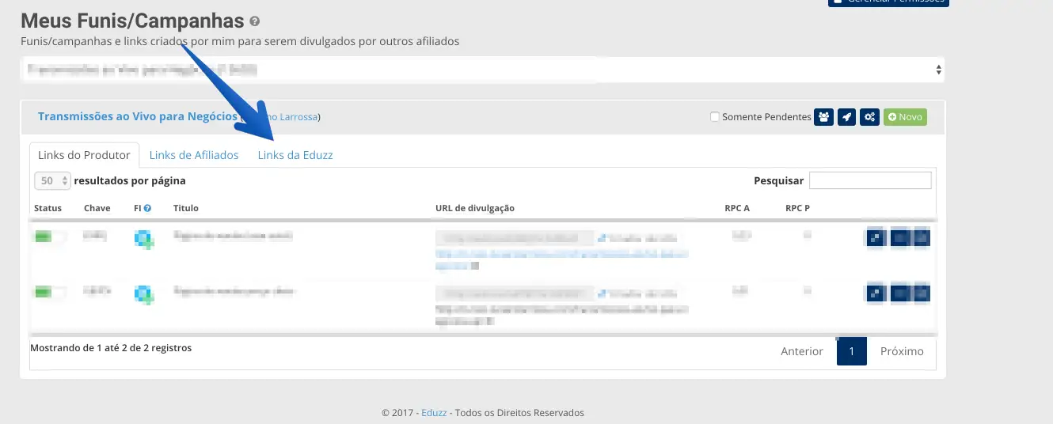Screen dimensions: 1053x424
Task: Click the green Novo button
Action: pos(905,117)
